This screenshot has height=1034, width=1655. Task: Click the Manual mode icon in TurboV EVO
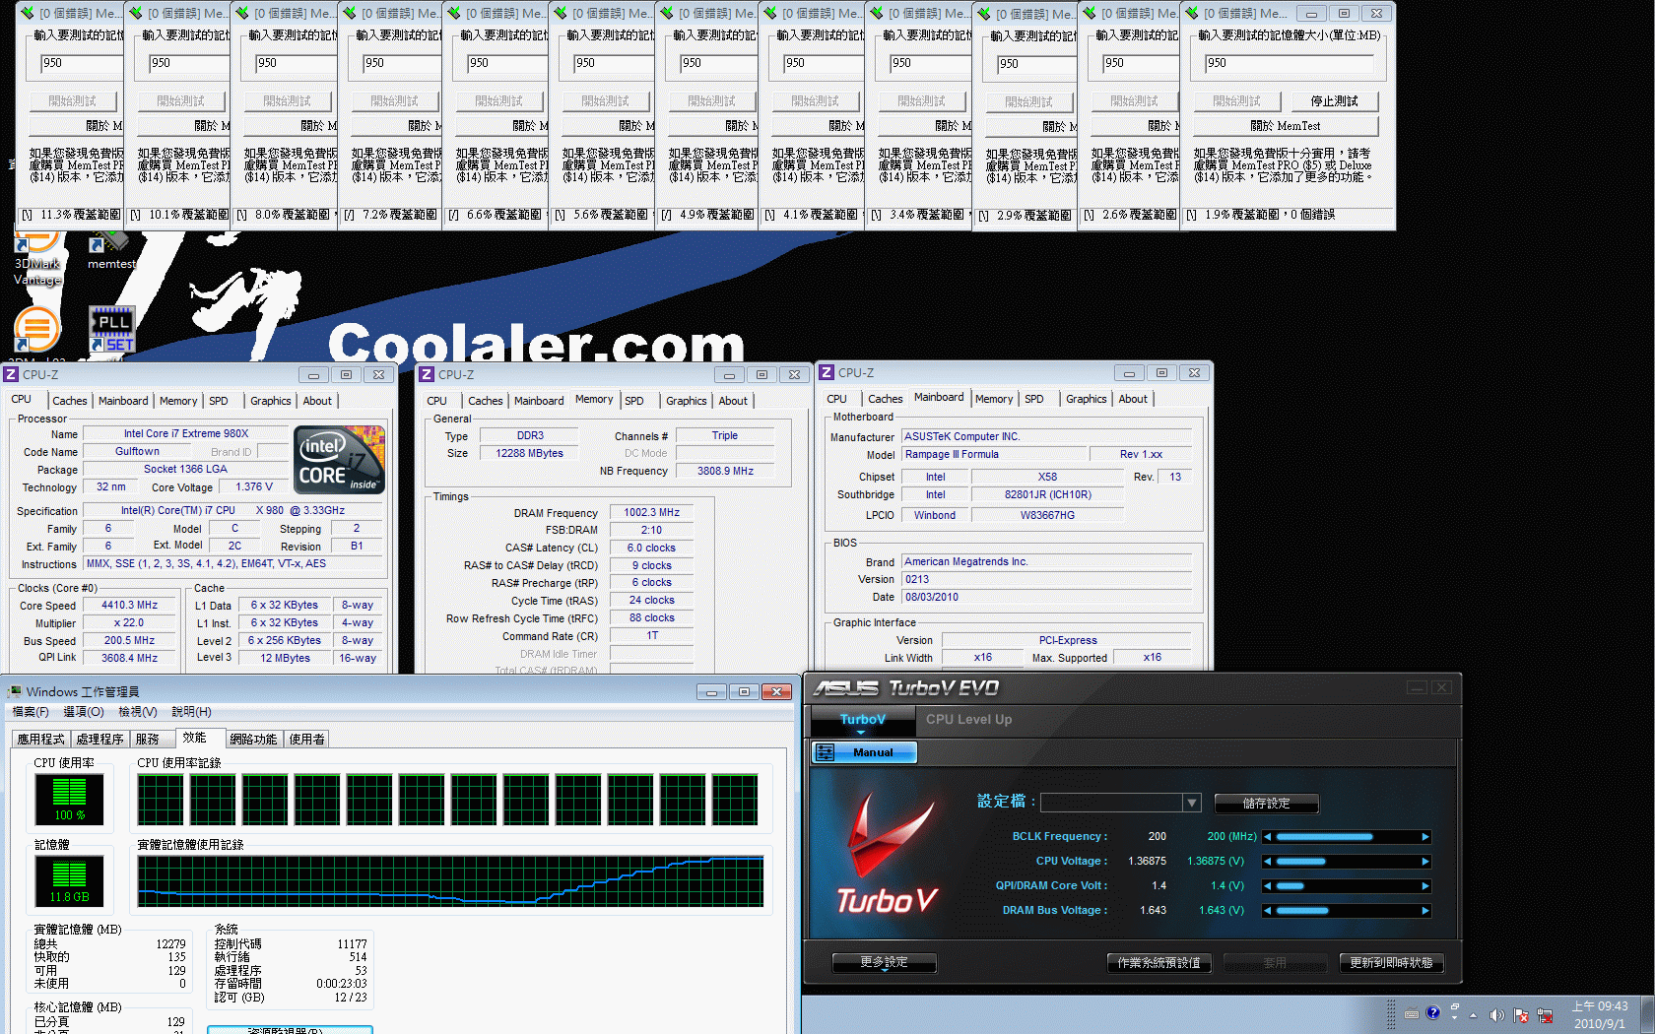[x=825, y=752]
